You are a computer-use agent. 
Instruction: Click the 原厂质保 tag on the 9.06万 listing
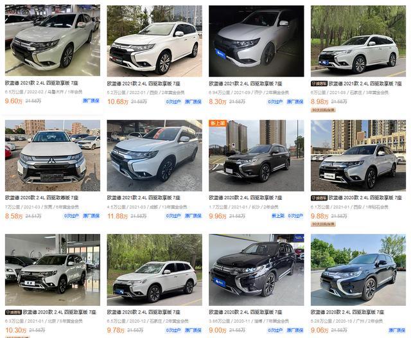tap(397, 330)
